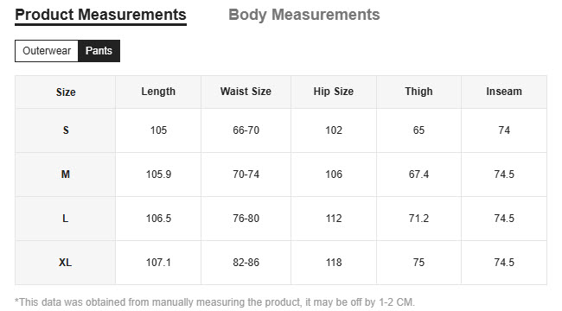Select the Product Measurements tab

100,15
